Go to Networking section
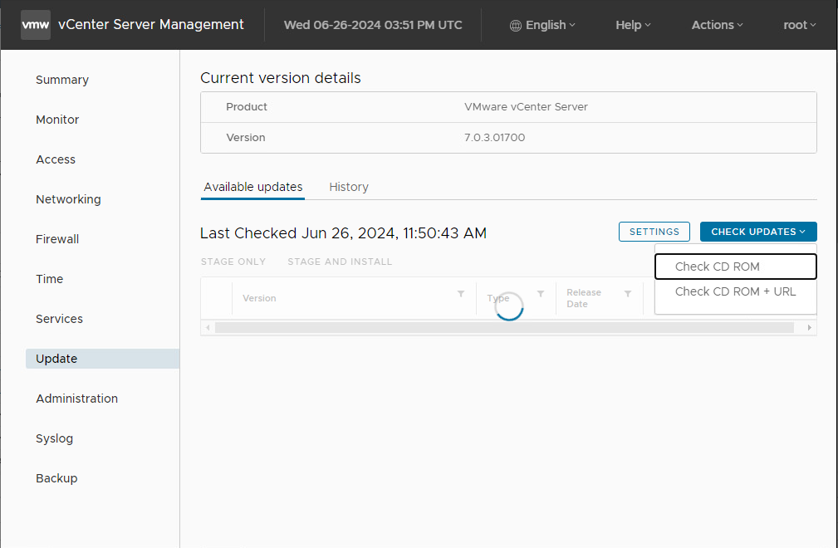The image size is (838, 548). coord(68,199)
